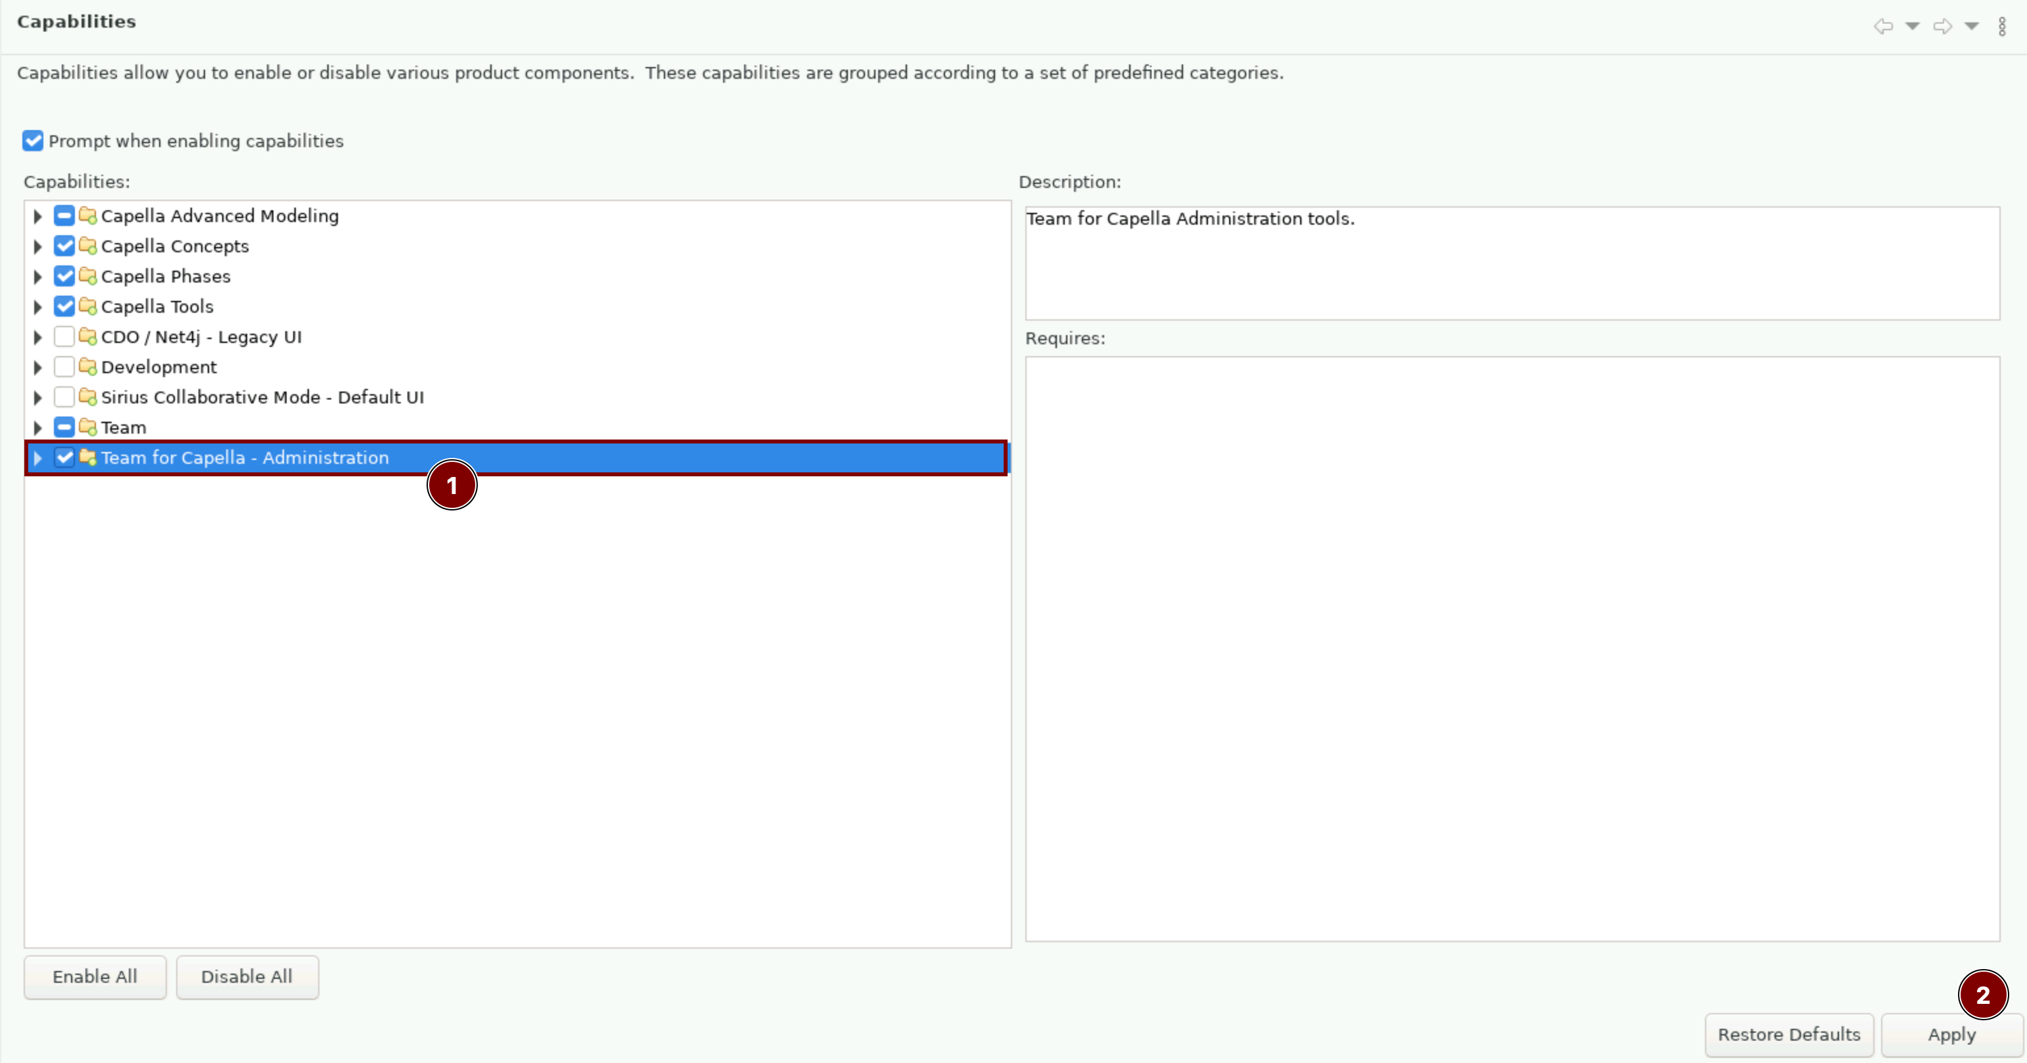The image size is (2027, 1063).
Task: Click the Disable All button
Action: [247, 977]
